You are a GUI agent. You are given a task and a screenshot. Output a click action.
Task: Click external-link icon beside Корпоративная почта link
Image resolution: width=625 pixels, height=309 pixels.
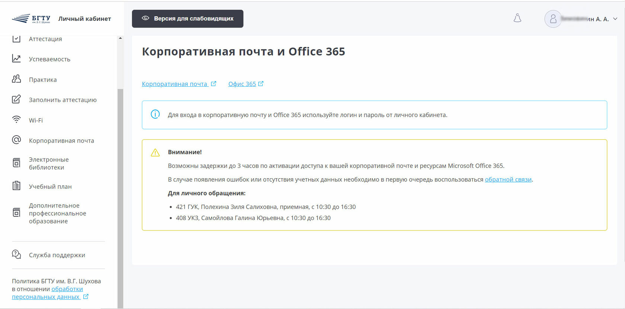(x=214, y=84)
